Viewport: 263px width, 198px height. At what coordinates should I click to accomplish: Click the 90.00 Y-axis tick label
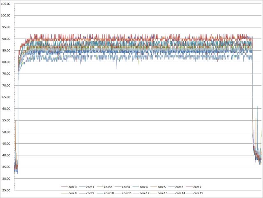(6, 39)
